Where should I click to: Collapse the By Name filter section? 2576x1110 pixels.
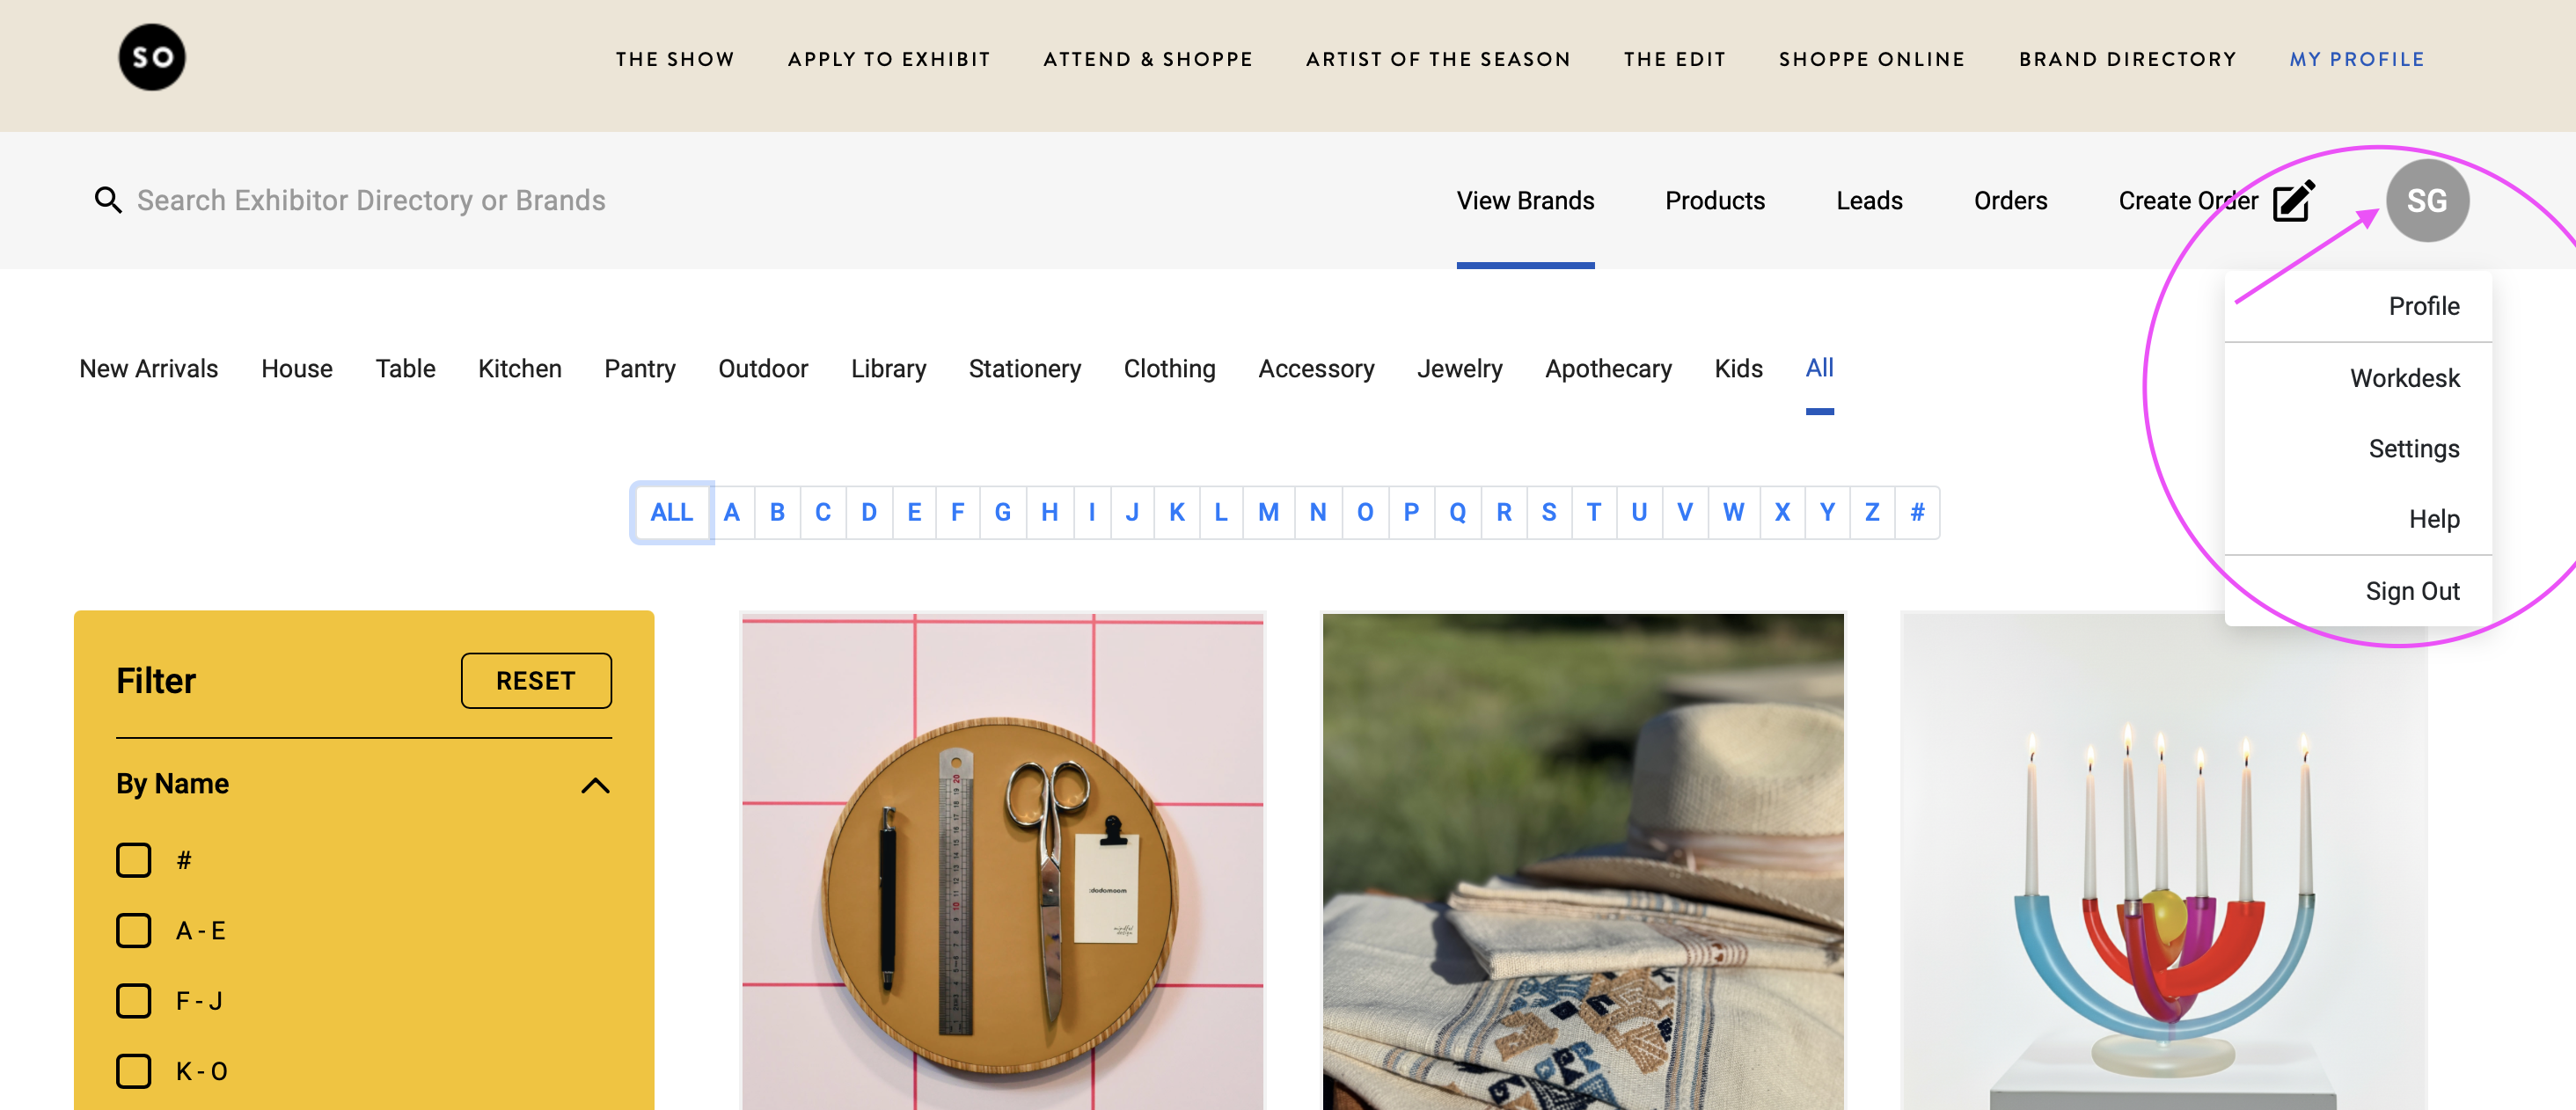(x=595, y=785)
